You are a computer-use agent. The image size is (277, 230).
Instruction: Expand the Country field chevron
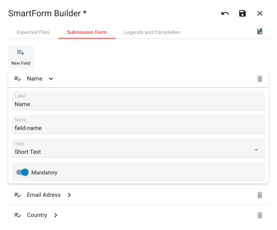click(x=56, y=215)
